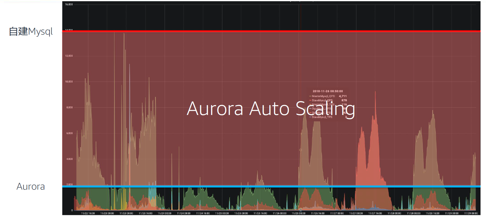Click the 8,000 y-axis label
This screenshot has width=486, height=216.
pos(70,108)
